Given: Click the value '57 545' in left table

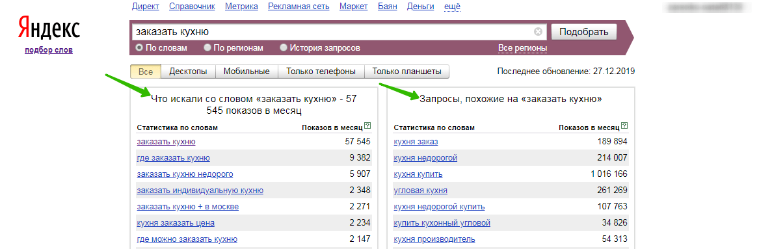Looking at the screenshot, I should [358, 142].
